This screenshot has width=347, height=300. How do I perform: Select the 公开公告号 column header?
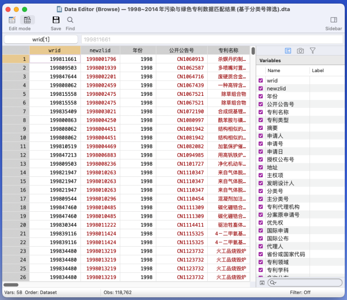[182, 50]
